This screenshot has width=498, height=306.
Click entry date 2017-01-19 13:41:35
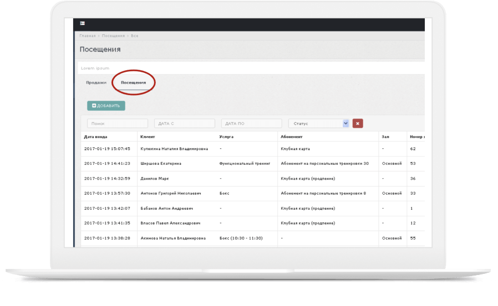(x=107, y=223)
